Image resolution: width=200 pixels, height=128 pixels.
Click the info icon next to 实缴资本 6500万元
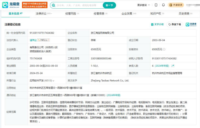[164, 49]
